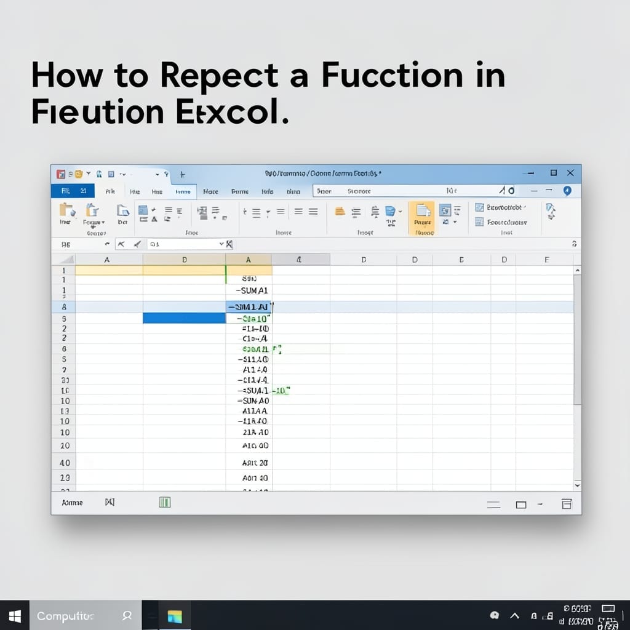This screenshot has height=630, width=630.
Task: Expand the formula field dropdown chevron
Action: (x=221, y=244)
